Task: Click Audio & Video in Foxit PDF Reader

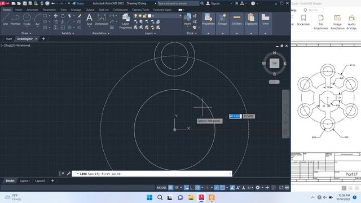Action: 351,23
